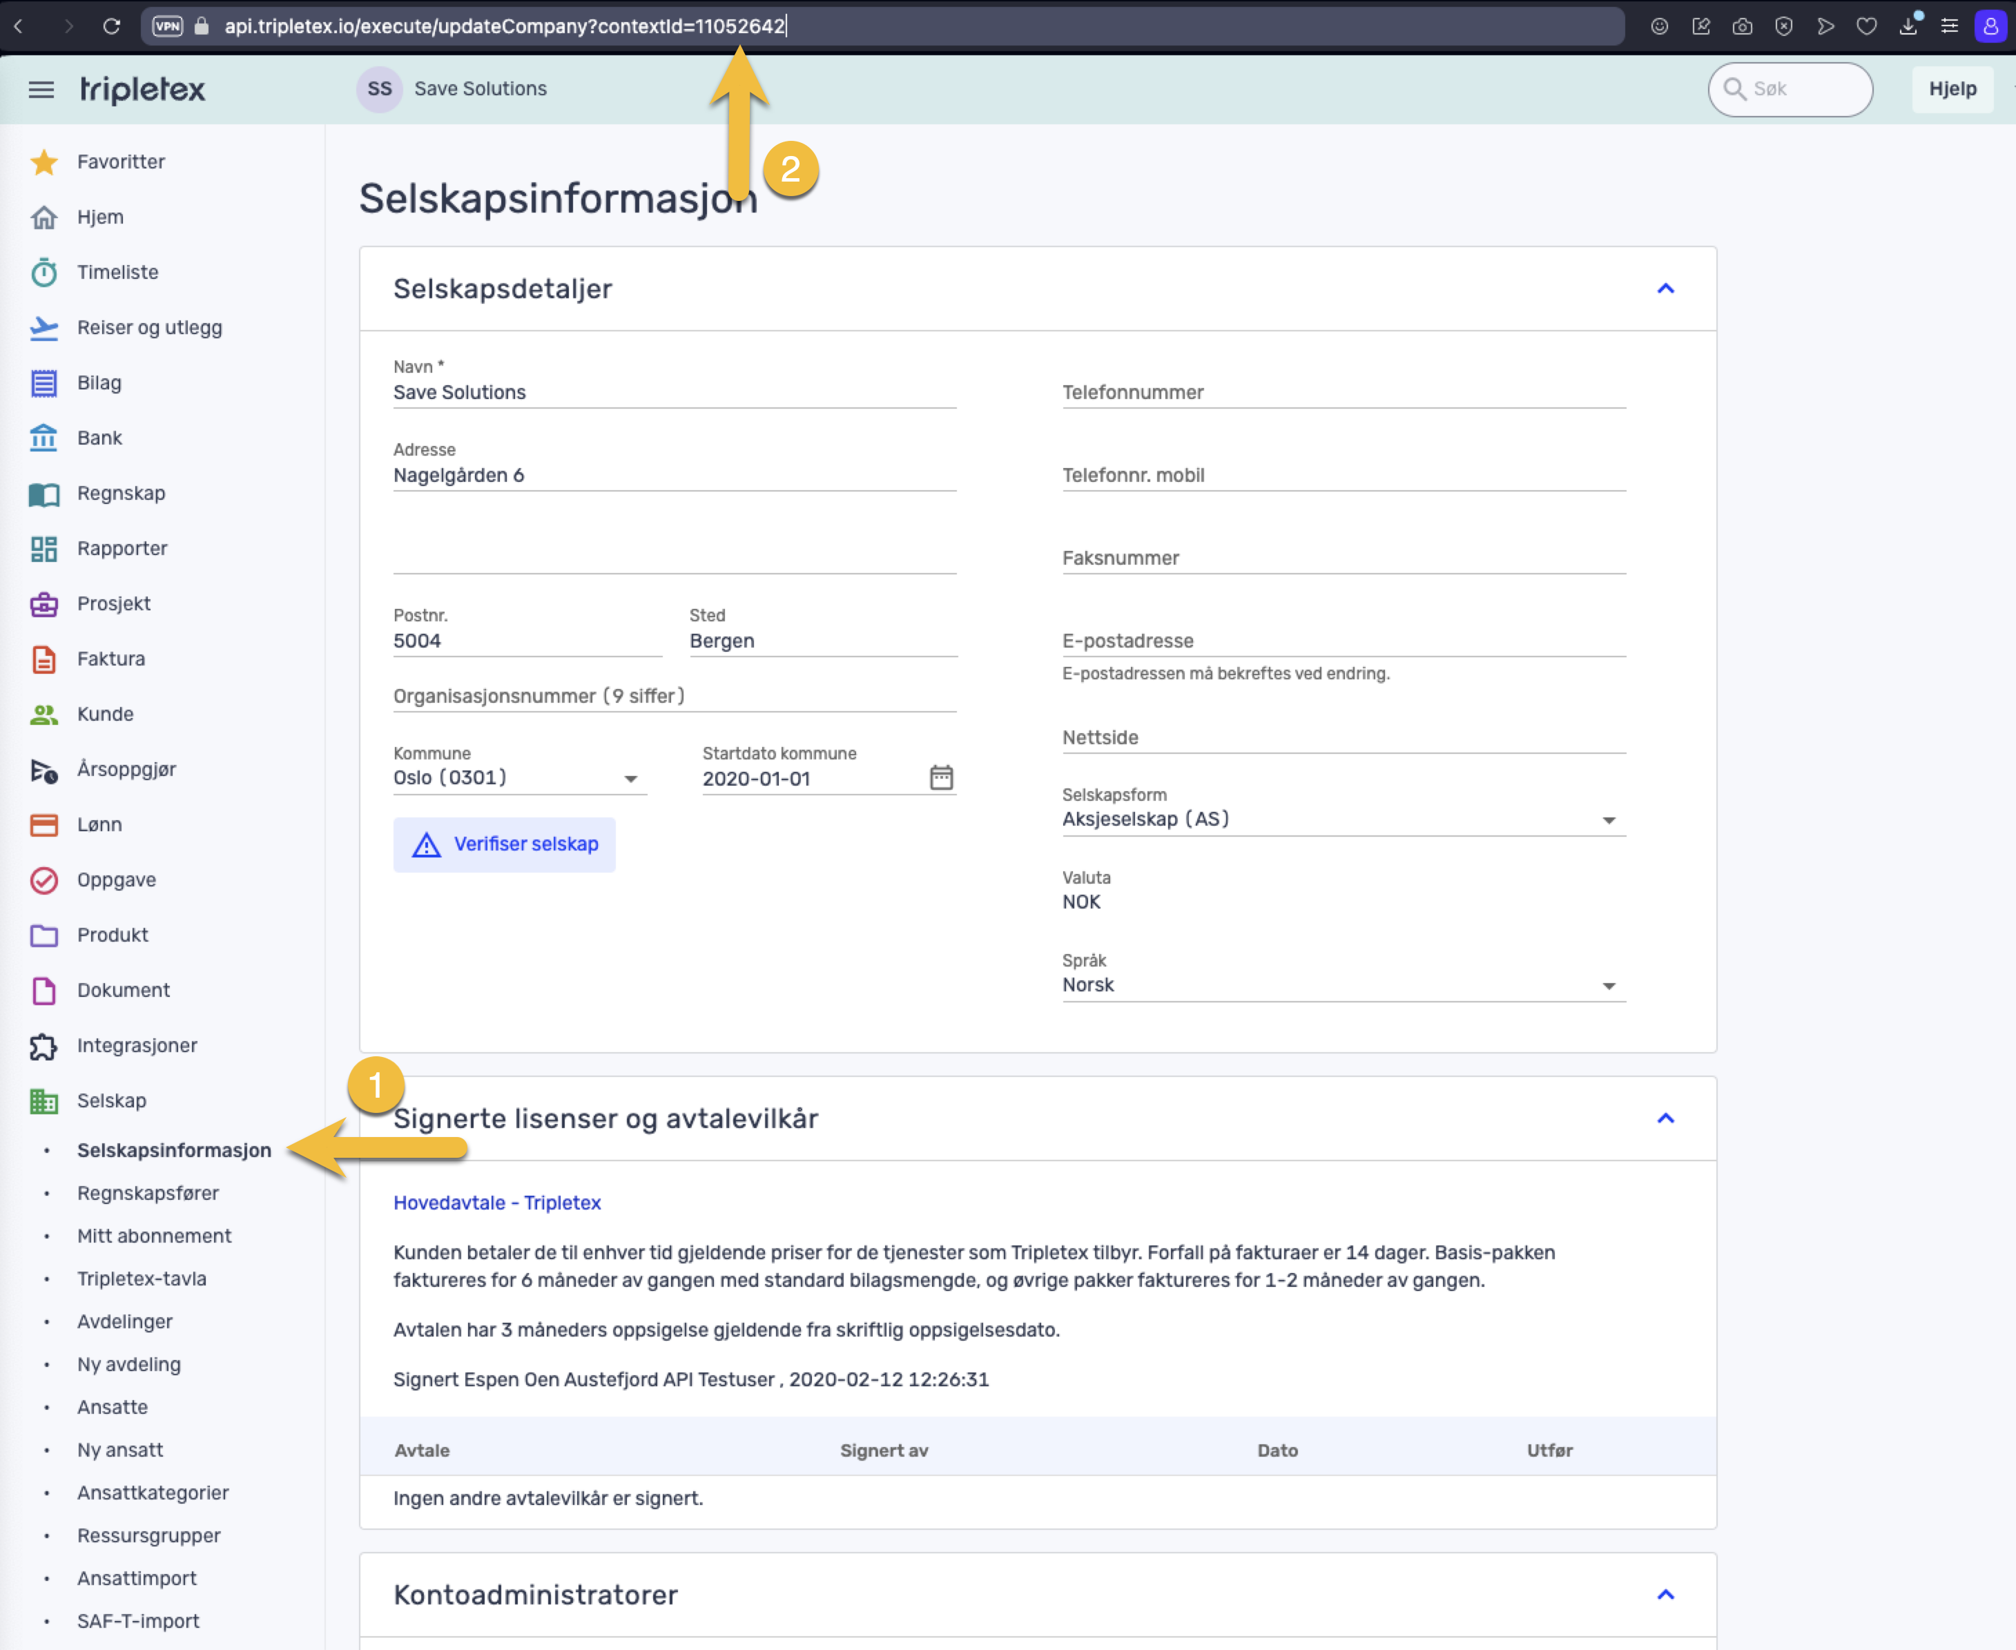Open the Hovedavtale - Tripletex link
Image resolution: width=2016 pixels, height=1650 pixels.
point(497,1203)
